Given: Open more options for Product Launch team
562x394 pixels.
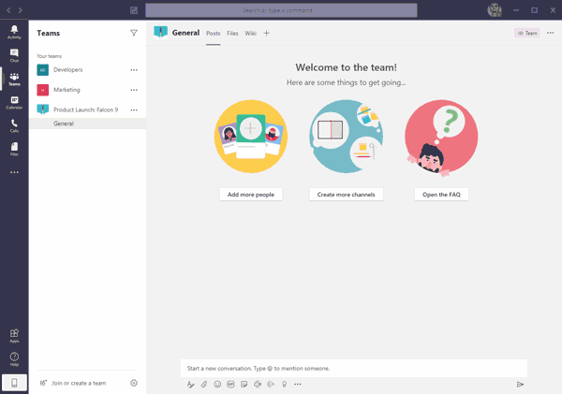Looking at the screenshot, I should 134,109.
